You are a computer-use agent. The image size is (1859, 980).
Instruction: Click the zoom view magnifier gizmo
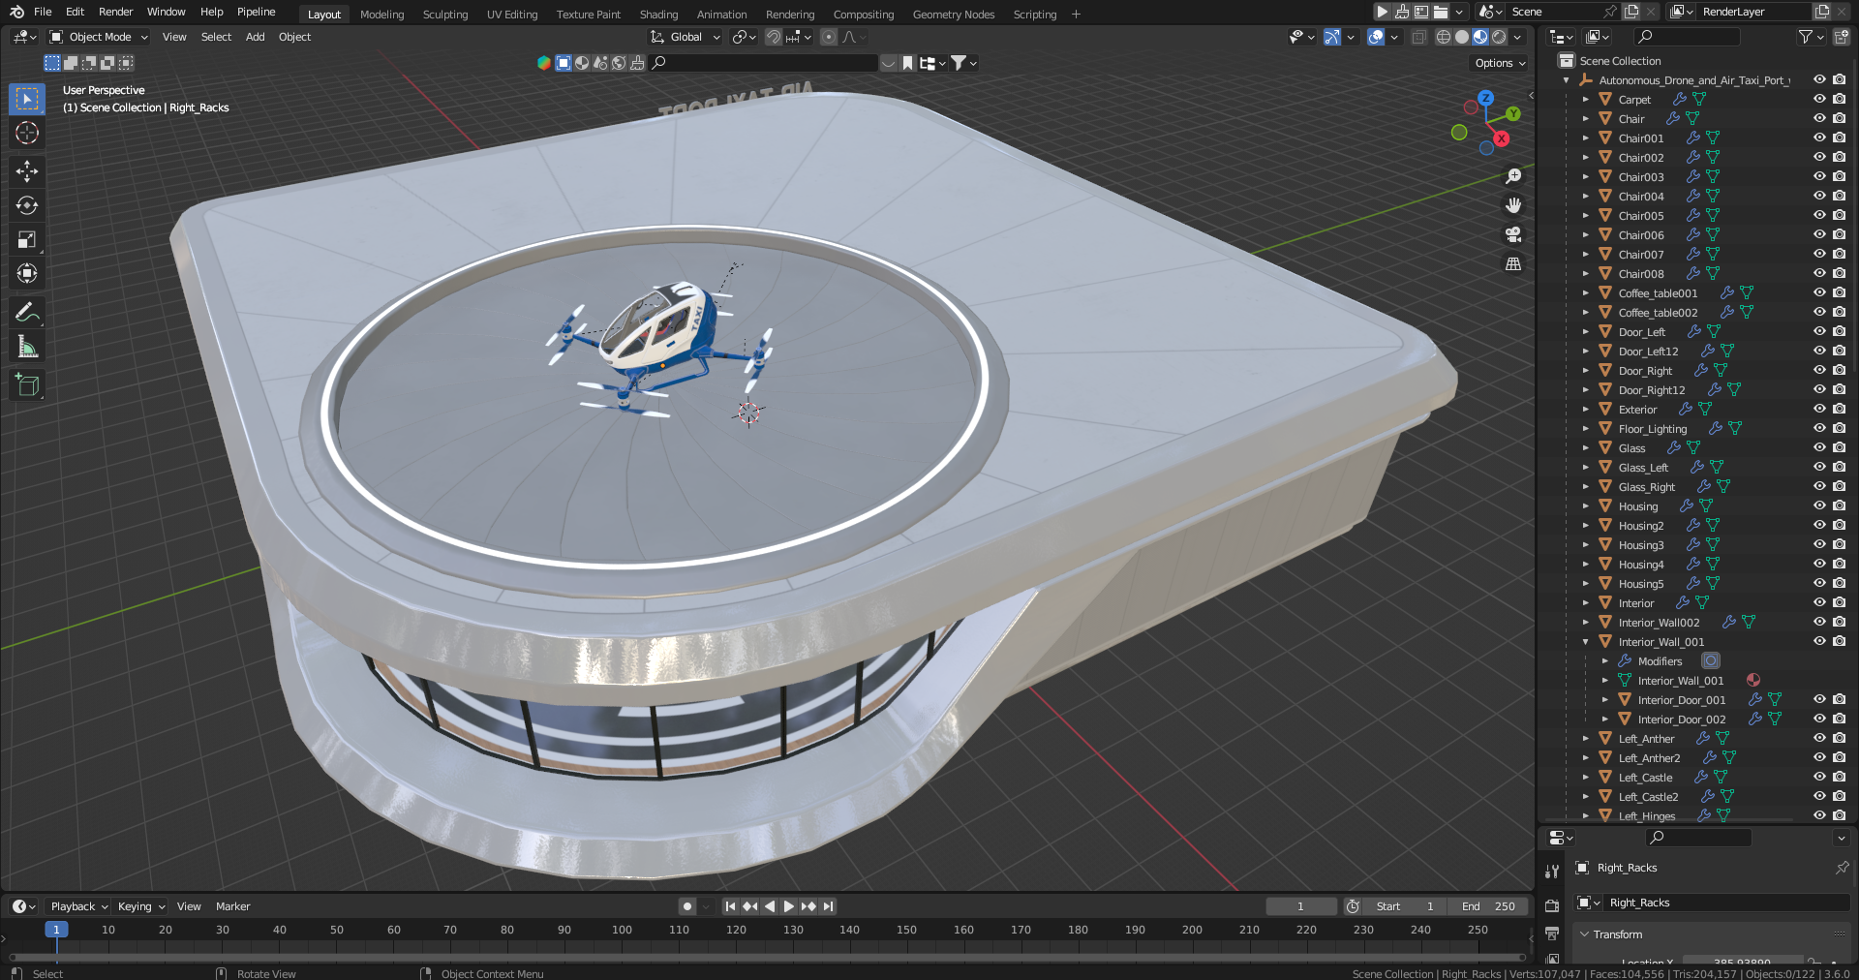1513,176
